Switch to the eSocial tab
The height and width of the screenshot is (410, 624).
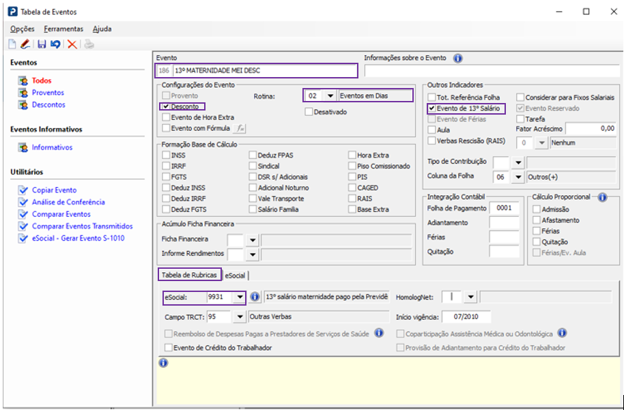[234, 276]
